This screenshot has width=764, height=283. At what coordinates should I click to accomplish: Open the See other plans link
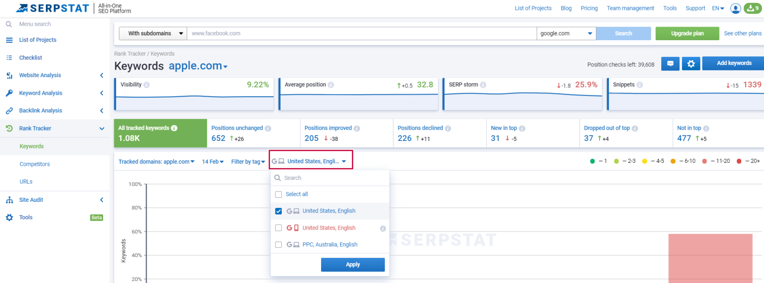pos(743,33)
